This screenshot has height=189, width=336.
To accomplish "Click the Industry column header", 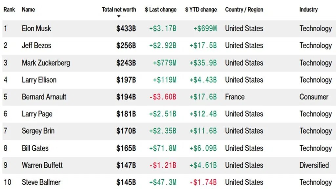I will (308, 10).
